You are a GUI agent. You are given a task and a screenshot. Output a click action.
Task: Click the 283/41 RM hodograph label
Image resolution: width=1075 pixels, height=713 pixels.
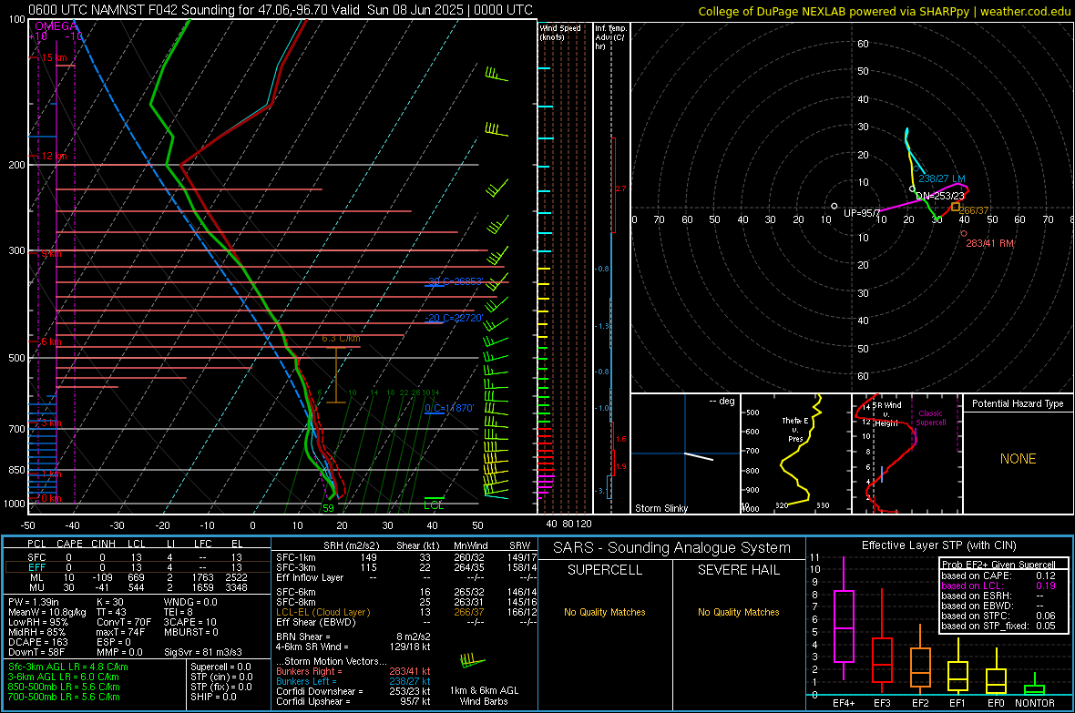click(x=989, y=243)
